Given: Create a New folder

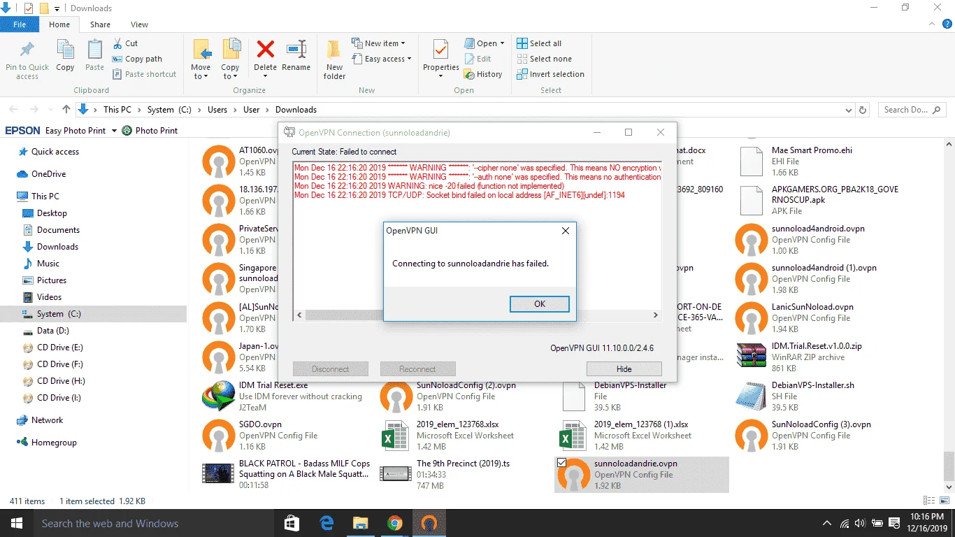Looking at the screenshot, I should (x=334, y=59).
